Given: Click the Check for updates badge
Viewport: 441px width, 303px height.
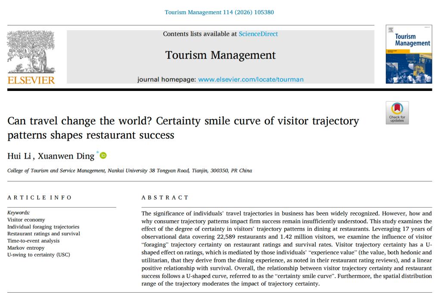Looking at the screenshot, I should pos(397,113).
